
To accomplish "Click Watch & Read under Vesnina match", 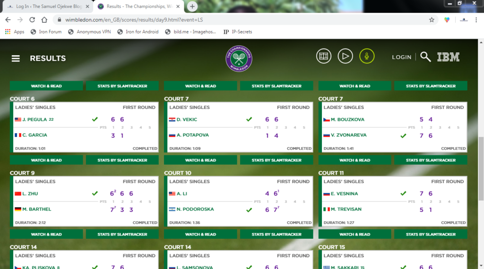I will 354,235.
